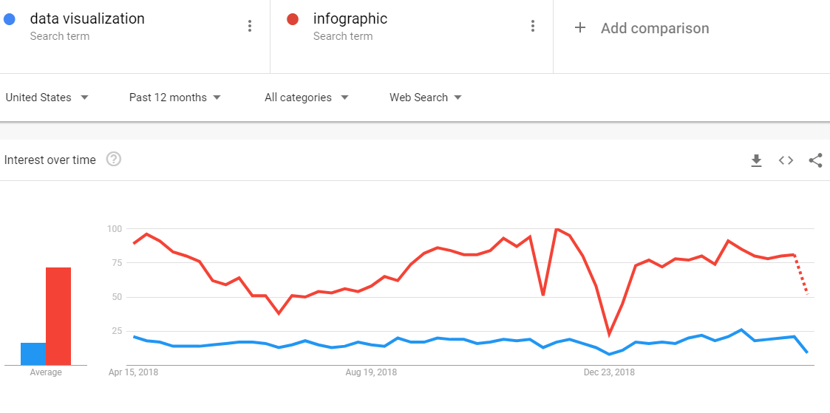
Task: Open the embed code icon
Action: coord(786,160)
